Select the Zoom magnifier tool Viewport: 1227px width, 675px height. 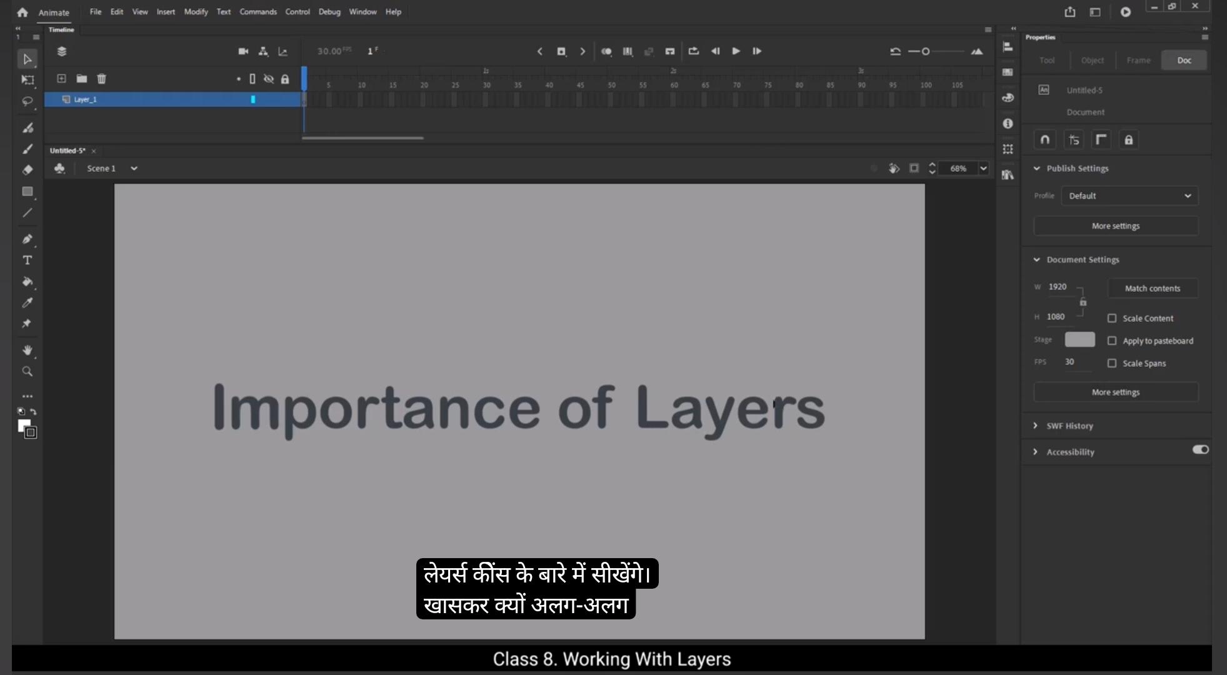pos(27,371)
